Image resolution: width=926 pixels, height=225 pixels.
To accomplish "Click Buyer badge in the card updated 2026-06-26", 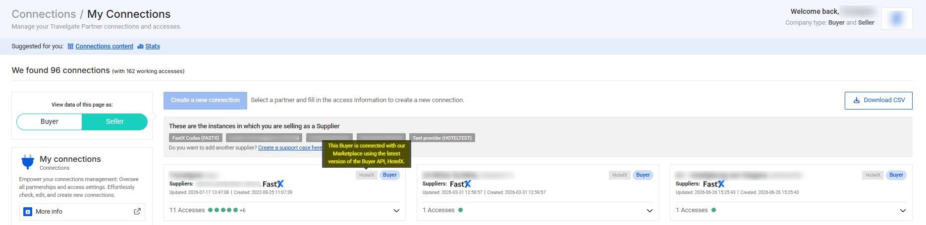I will pos(896,175).
